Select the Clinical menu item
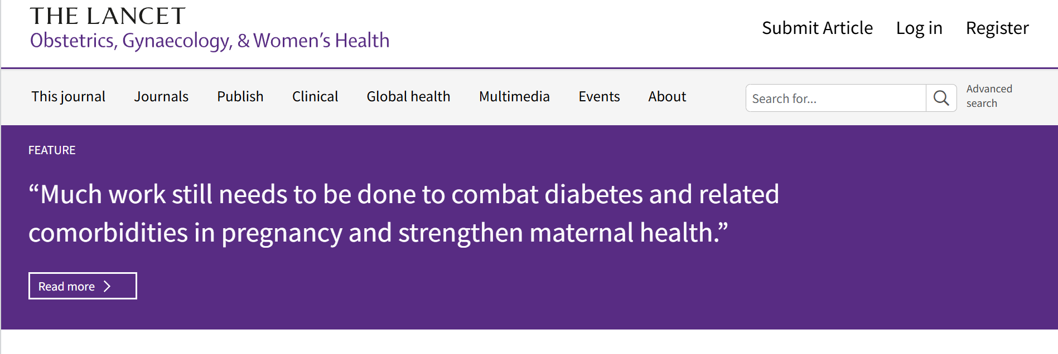The image size is (1058, 354). tap(315, 96)
